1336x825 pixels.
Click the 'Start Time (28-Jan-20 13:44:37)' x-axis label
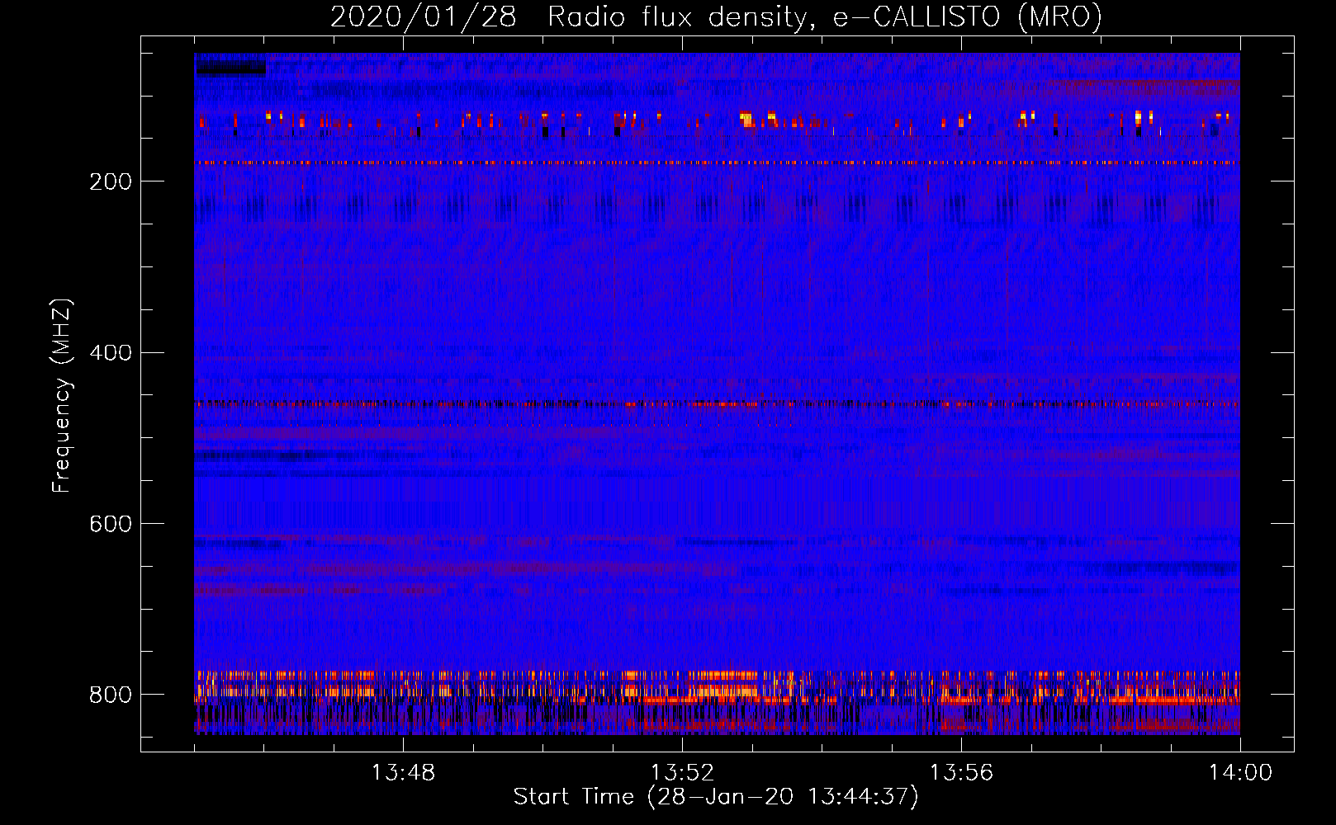(716, 797)
